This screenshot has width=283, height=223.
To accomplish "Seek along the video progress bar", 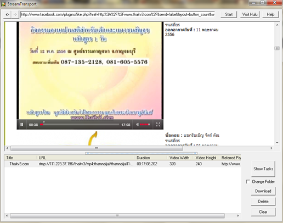I will 80,125.
